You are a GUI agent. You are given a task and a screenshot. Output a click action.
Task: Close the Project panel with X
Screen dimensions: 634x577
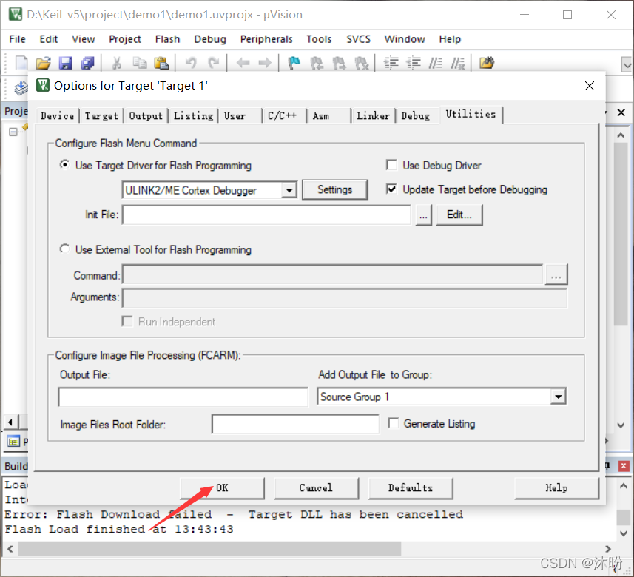(621, 112)
